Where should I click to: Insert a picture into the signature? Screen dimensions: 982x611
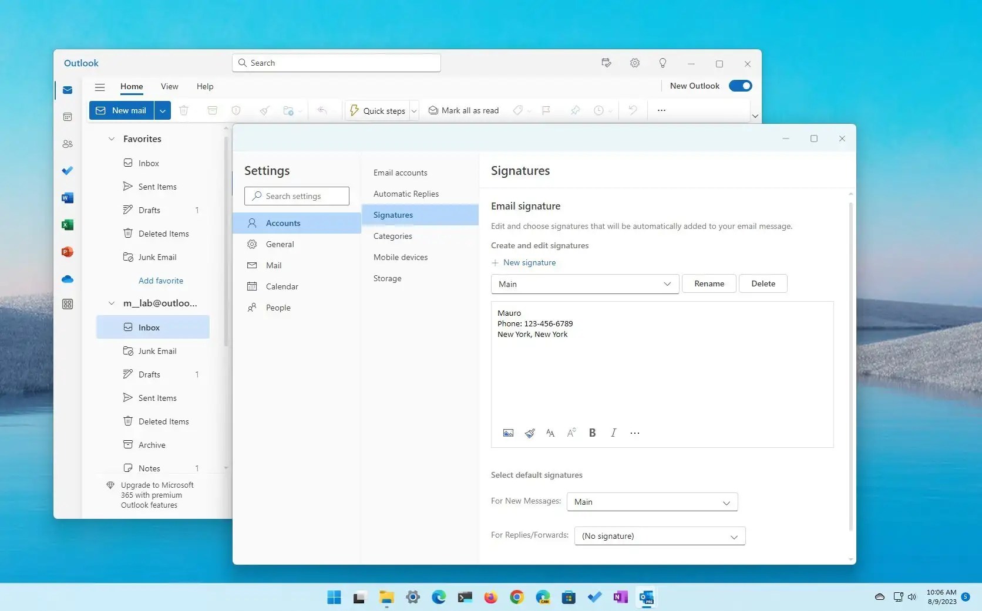pos(507,433)
